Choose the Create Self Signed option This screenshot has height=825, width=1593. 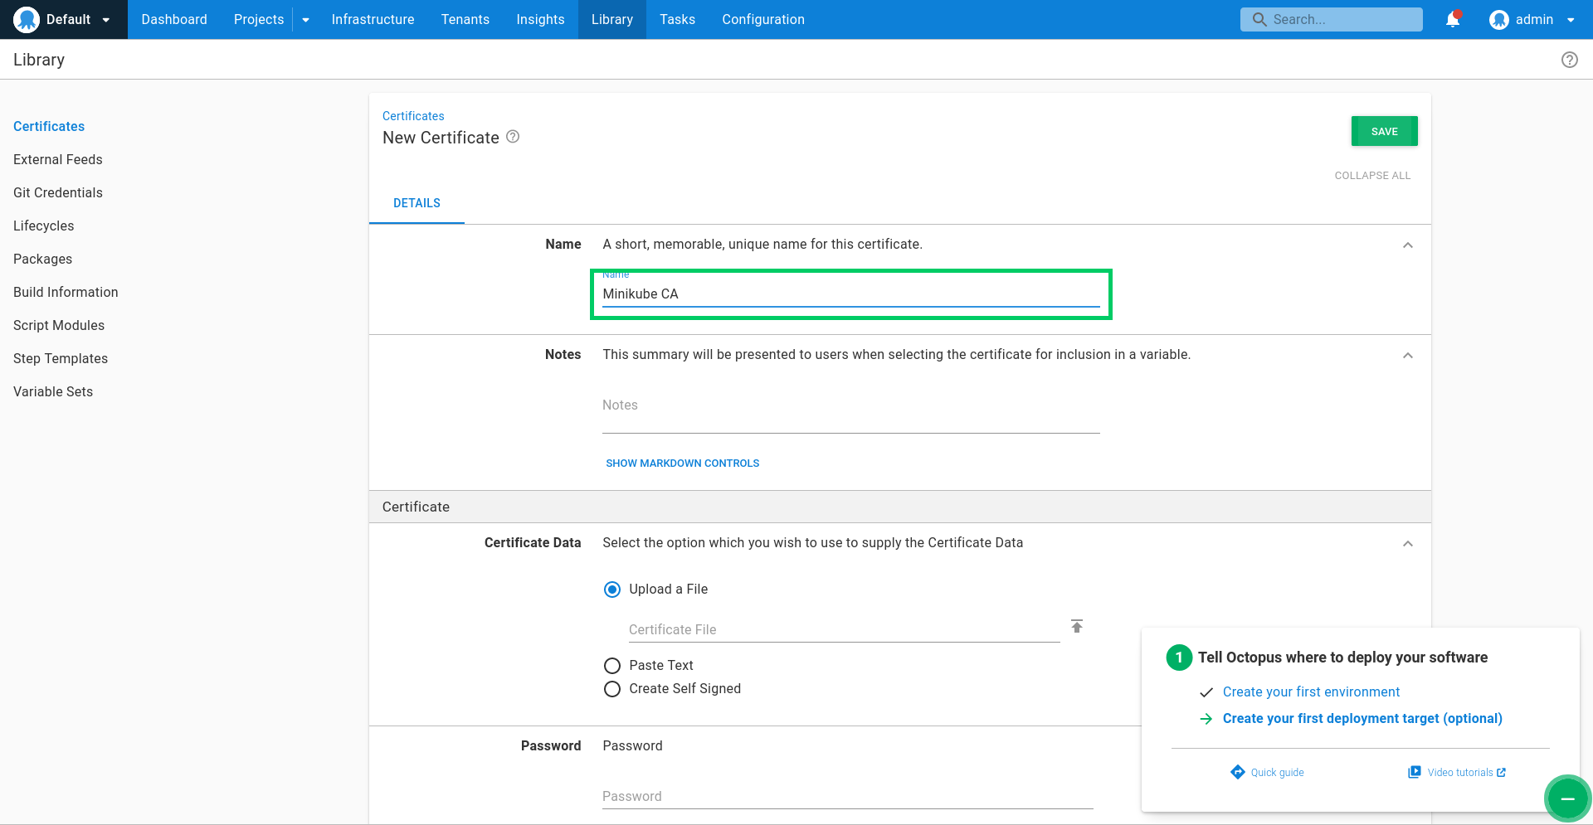612,689
